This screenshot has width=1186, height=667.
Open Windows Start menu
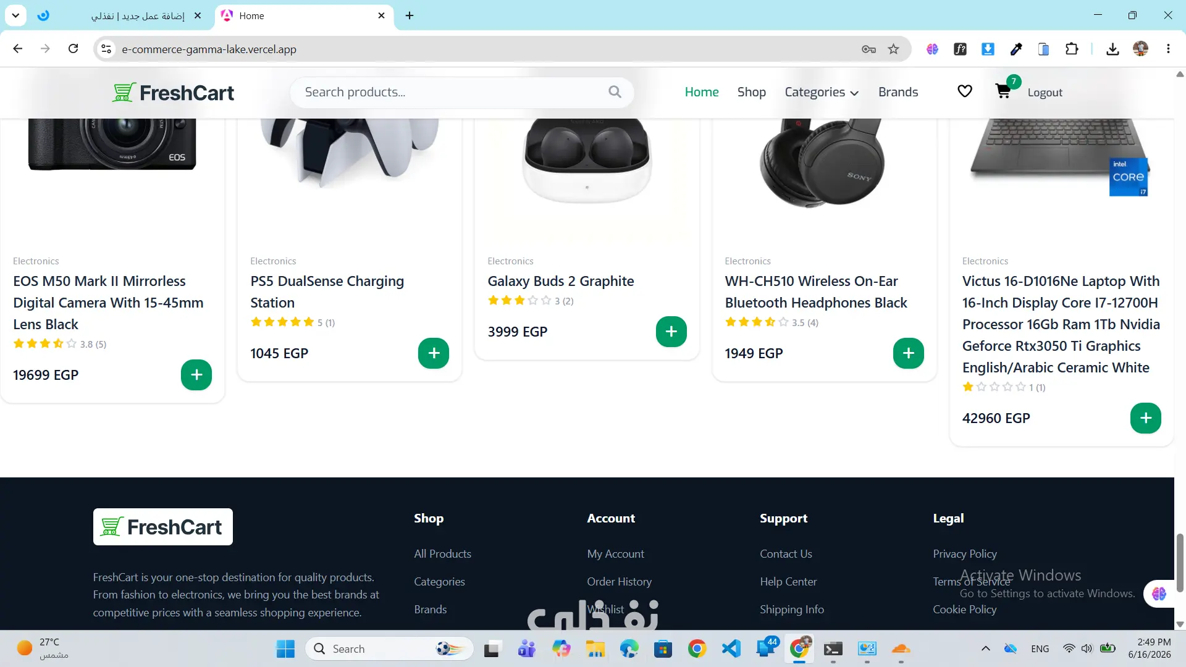pos(285,649)
